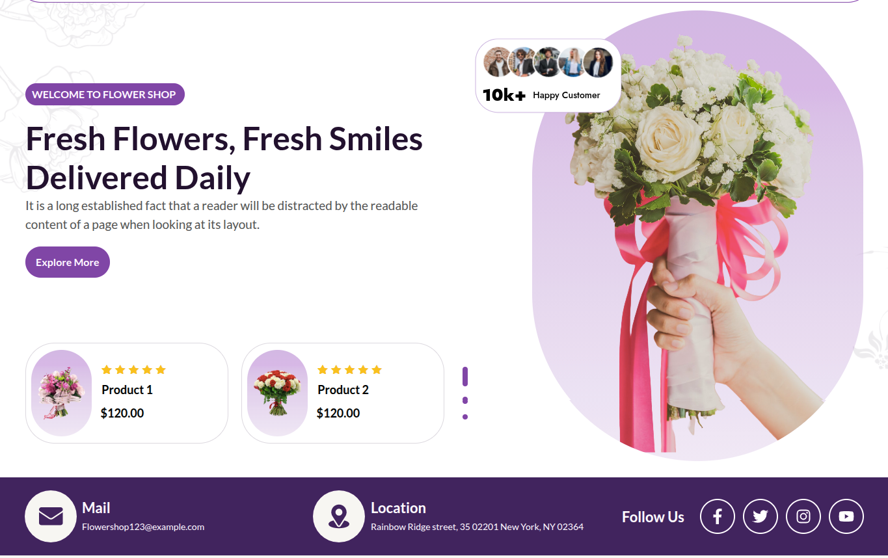Open the Rainbow Ridge street address link
888x558 pixels.
tap(477, 527)
